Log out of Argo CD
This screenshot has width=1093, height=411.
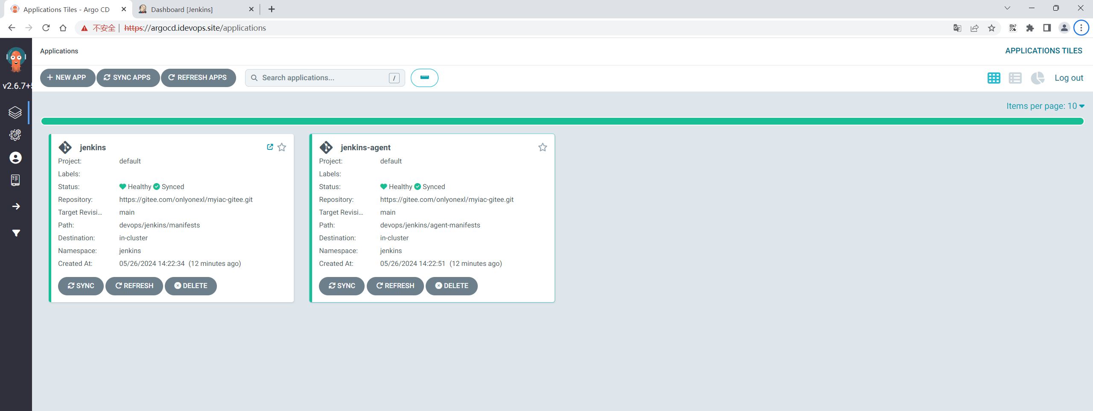[x=1069, y=78]
